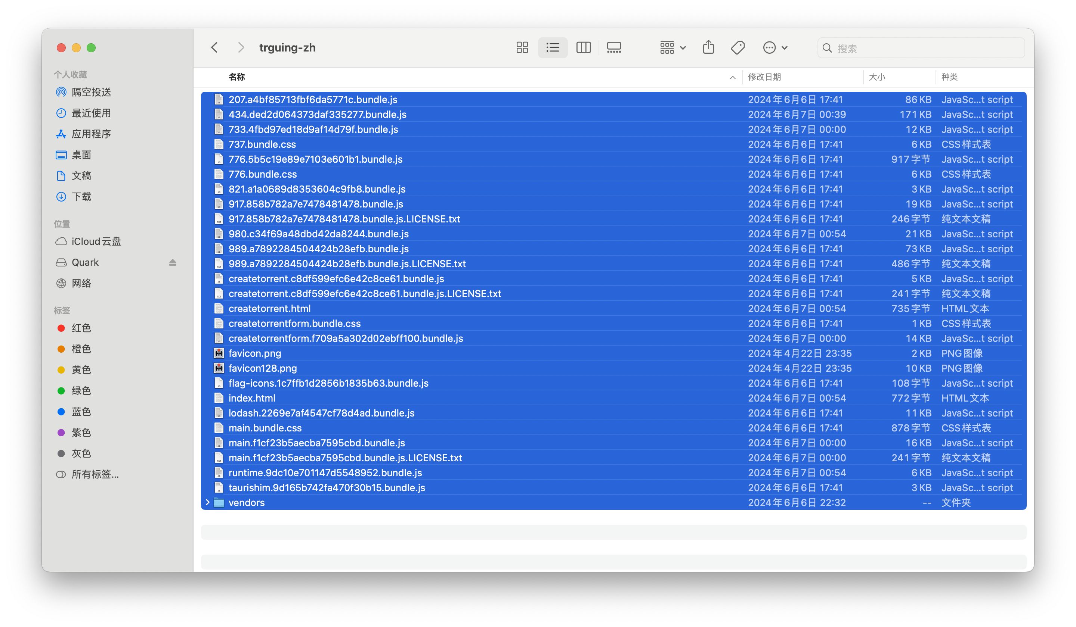Viewport: 1076px width, 627px height.
Task: Open the more actions ellipsis menu
Action: pos(774,47)
